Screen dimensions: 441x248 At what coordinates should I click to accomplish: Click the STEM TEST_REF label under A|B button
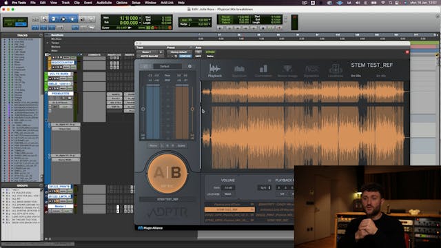pos(167,199)
